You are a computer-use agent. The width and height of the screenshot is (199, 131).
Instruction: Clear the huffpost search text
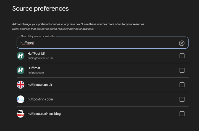click(182, 43)
